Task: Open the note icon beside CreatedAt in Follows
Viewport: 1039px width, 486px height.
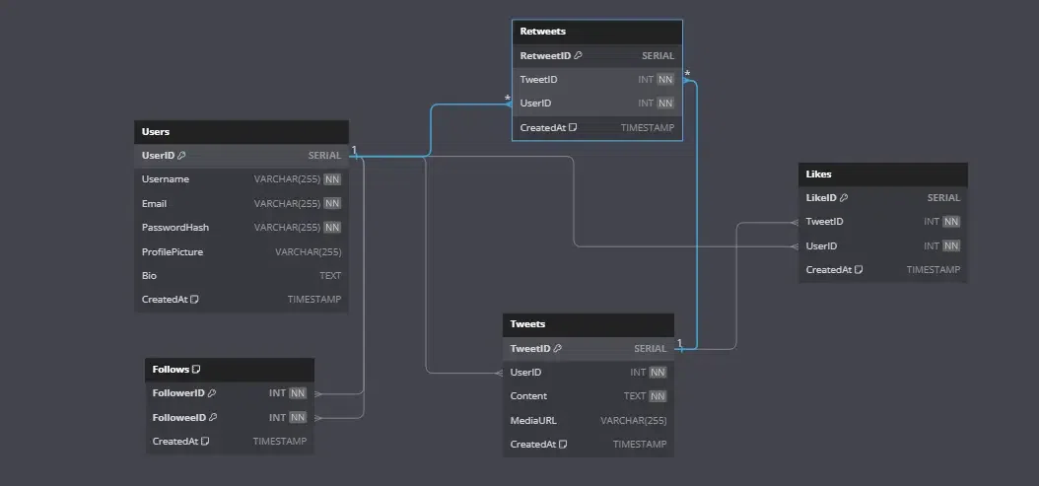Action: tap(205, 441)
